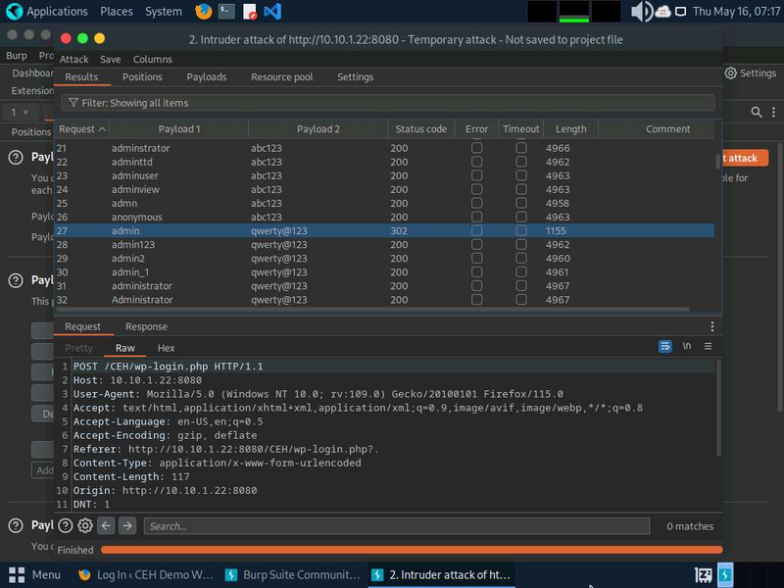Go to the next search match arrow

click(127, 525)
